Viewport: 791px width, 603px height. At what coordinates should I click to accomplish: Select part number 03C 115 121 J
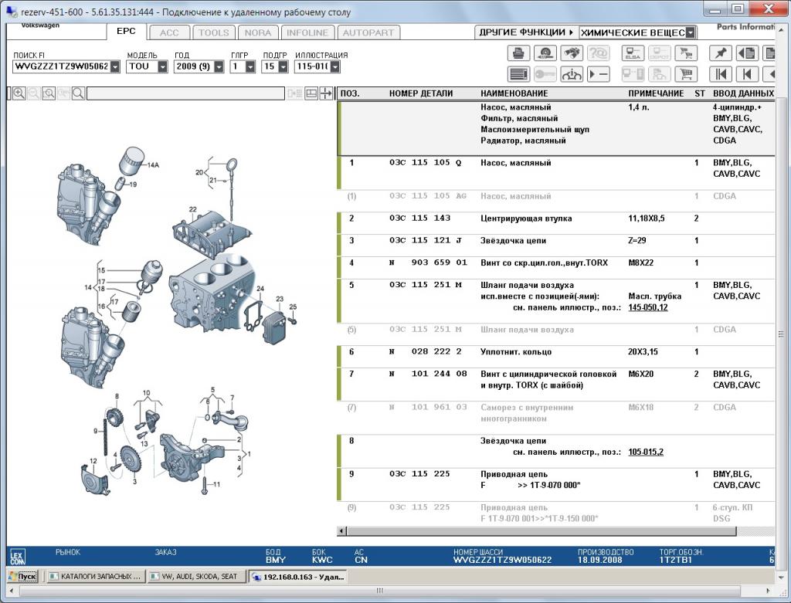coord(426,240)
